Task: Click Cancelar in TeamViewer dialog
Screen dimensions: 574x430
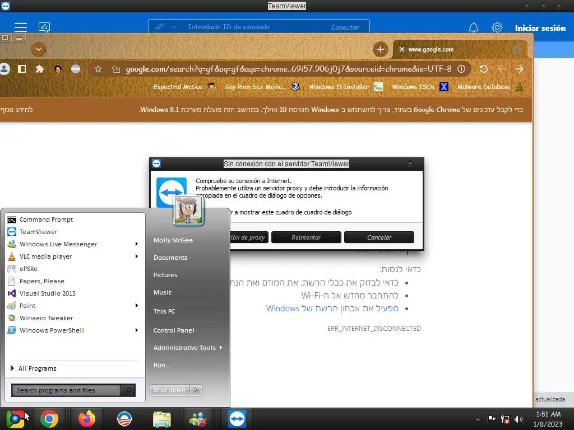Action: (x=379, y=237)
